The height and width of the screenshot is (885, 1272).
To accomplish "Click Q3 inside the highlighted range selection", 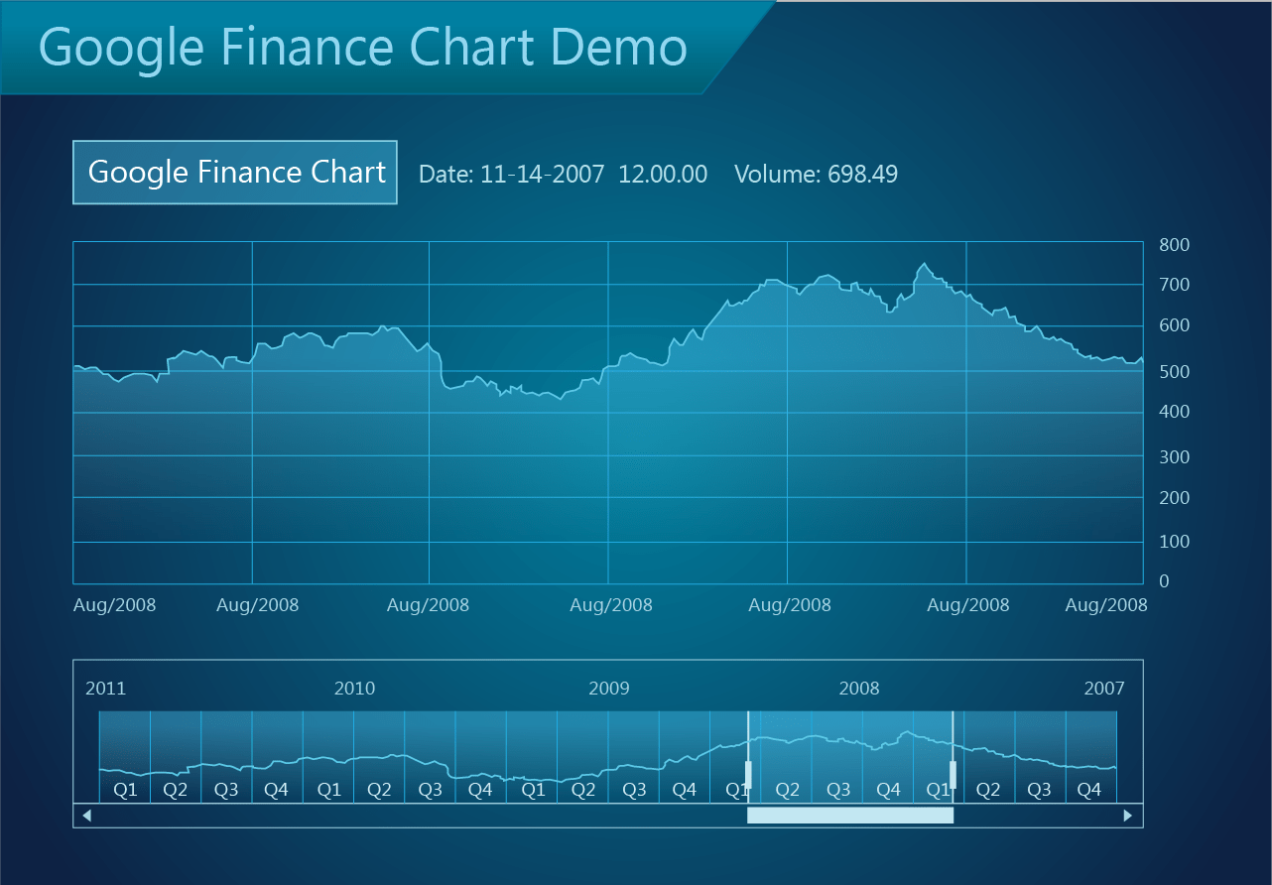I will [x=838, y=790].
